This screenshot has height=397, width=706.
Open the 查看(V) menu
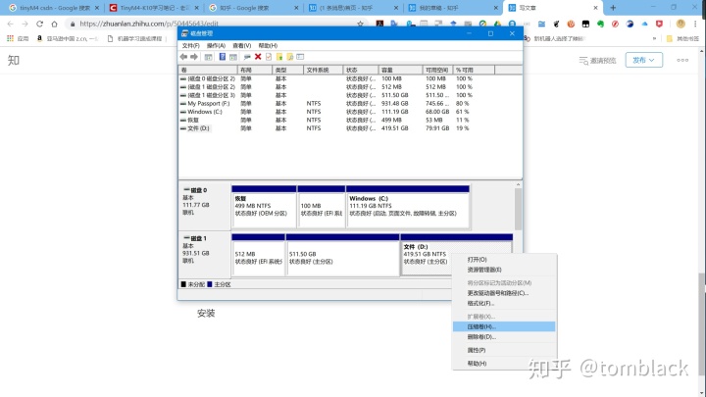click(242, 45)
